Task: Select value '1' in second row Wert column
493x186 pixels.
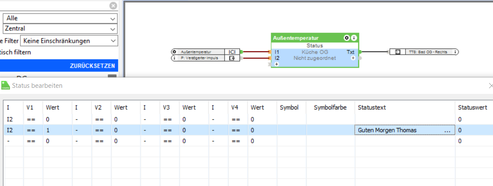Action: click(58, 130)
